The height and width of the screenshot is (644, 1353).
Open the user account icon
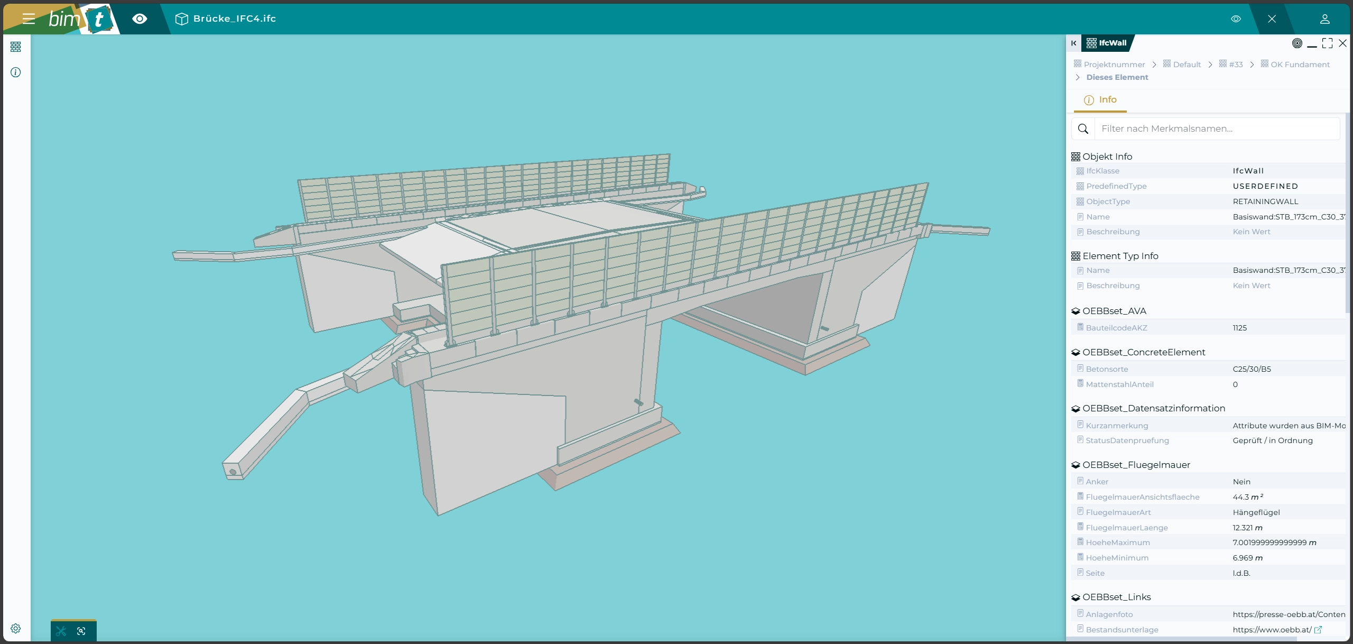pos(1324,19)
